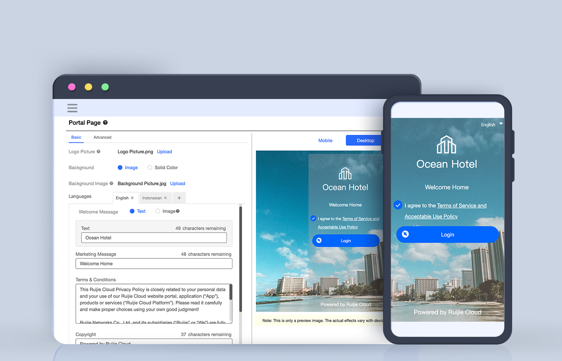This screenshot has width=562, height=361.
Task: Click Upload link for Logo Picture
Action: (x=165, y=152)
